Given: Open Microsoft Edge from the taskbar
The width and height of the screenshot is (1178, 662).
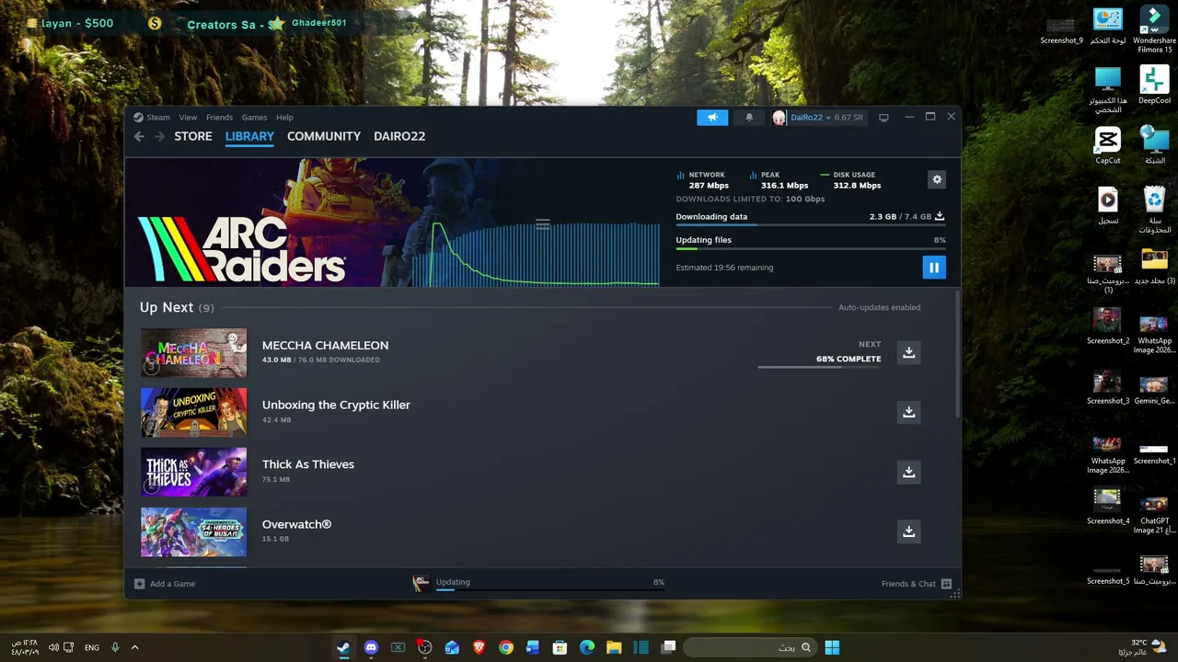Looking at the screenshot, I should (586, 647).
